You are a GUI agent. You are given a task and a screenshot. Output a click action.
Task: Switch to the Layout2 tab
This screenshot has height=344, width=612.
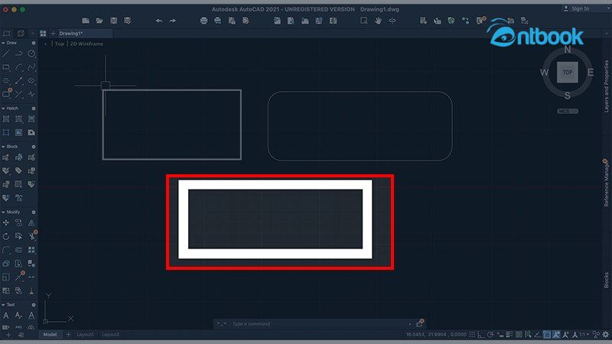pos(110,335)
